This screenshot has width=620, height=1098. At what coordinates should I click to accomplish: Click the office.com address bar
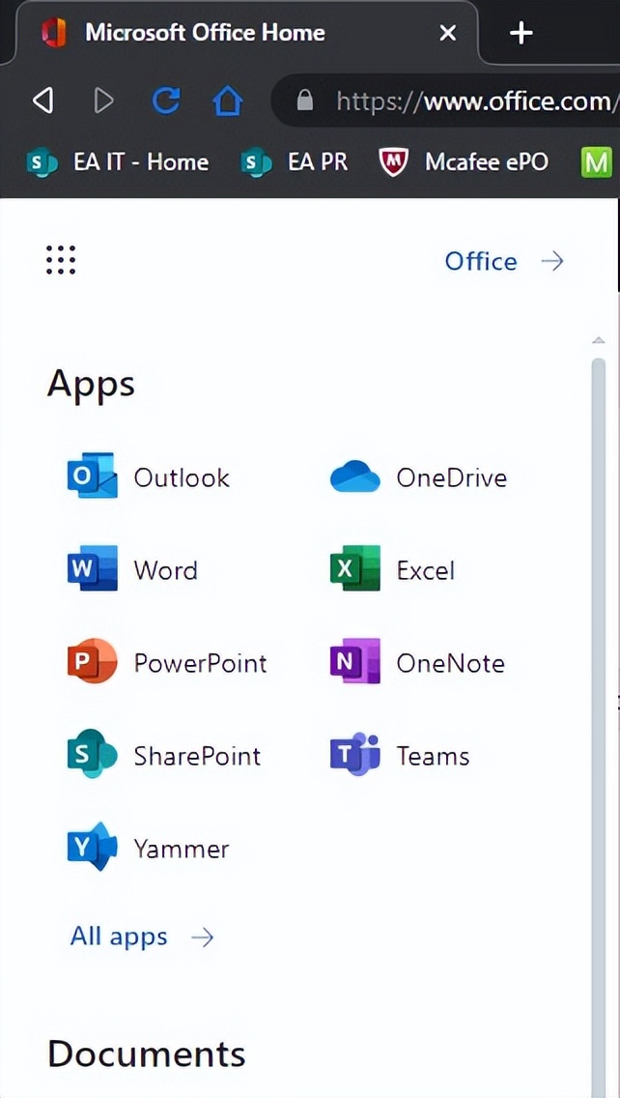(448, 101)
